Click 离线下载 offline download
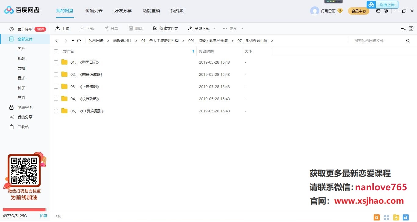 coord(199,28)
